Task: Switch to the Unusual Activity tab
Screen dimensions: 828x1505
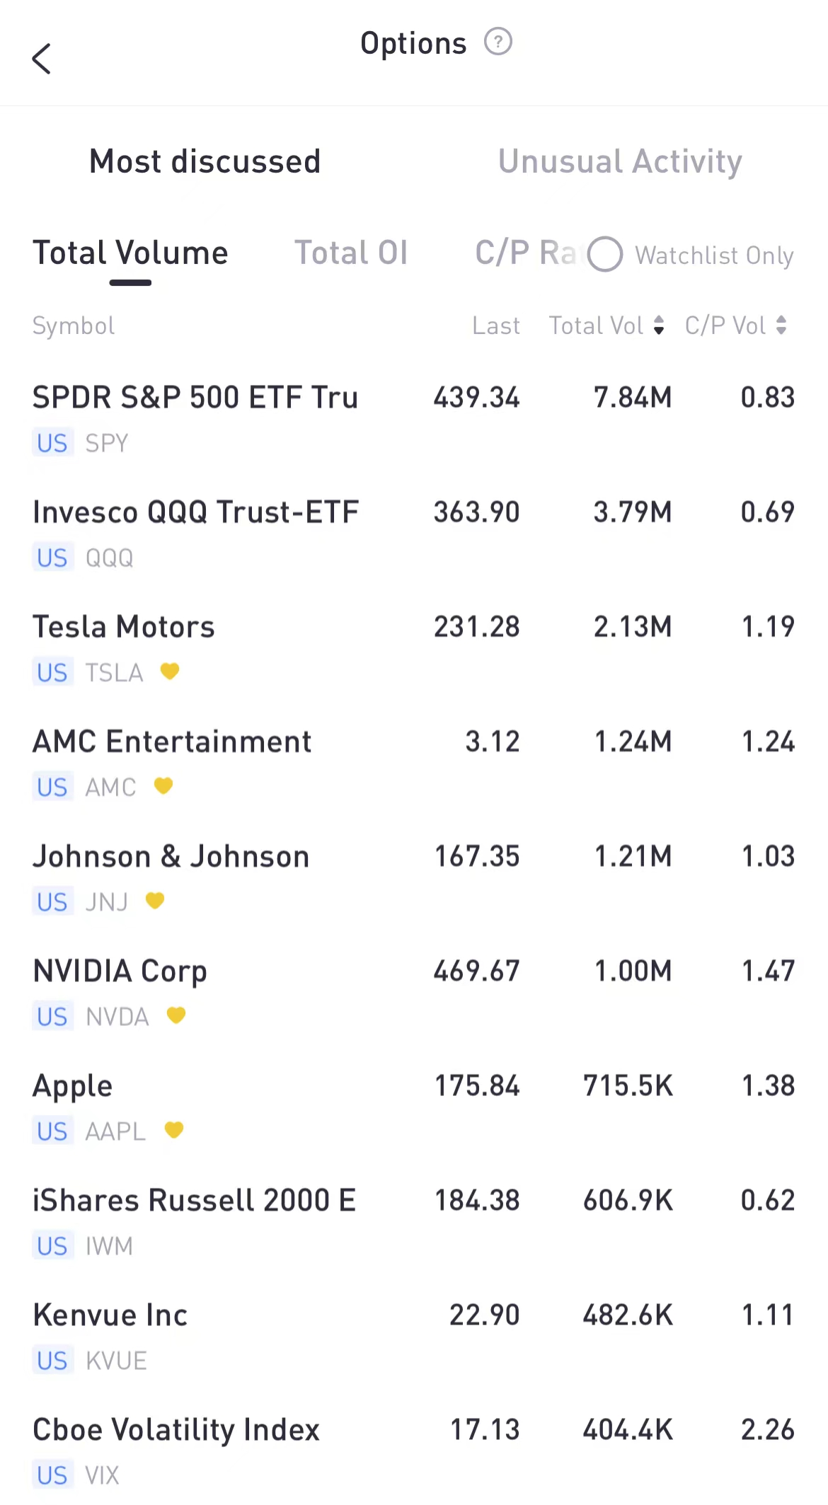Action: point(620,161)
